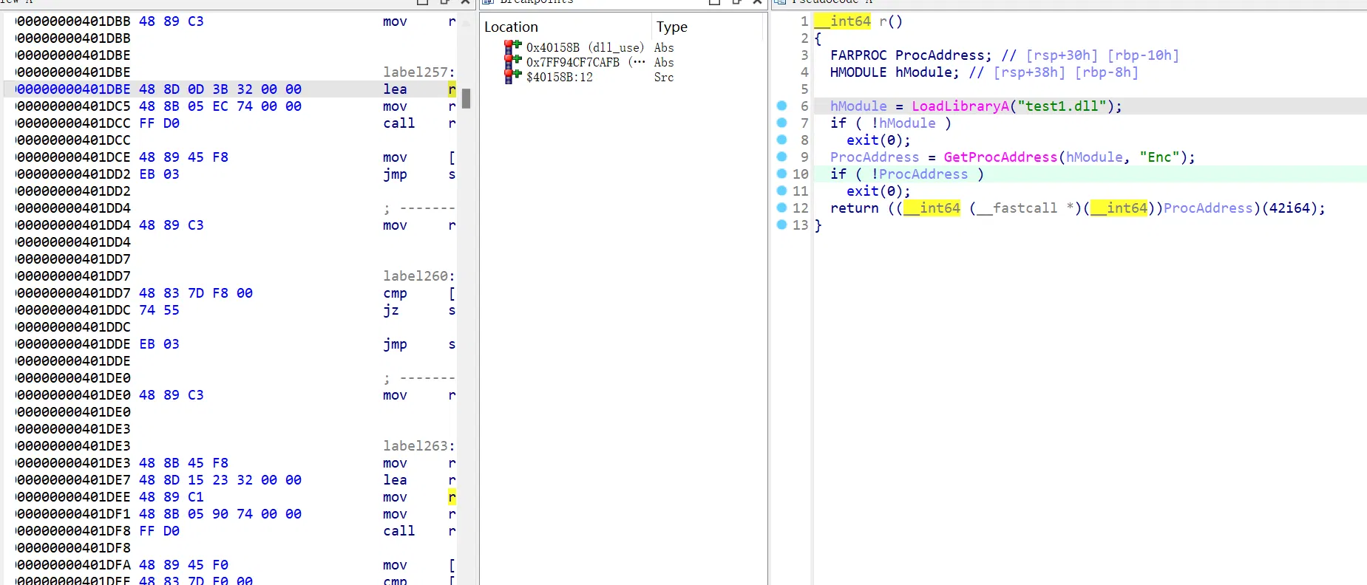Image resolution: width=1367 pixels, height=585 pixels.
Task: Click label257: in disassembly
Action: pyautogui.click(x=418, y=72)
